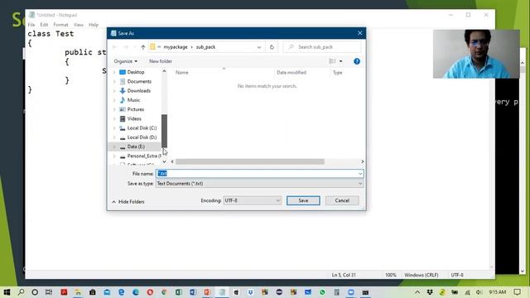
Task: Click the New folder button
Action: [x=161, y=61]
